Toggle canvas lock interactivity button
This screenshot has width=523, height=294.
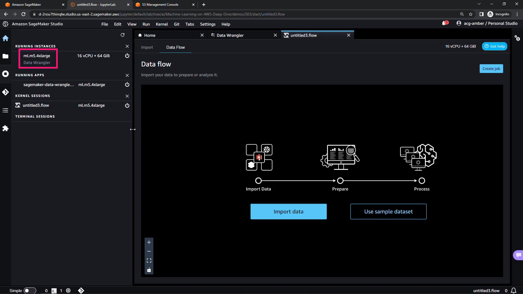pyautogui.click(x=149, y=270)
